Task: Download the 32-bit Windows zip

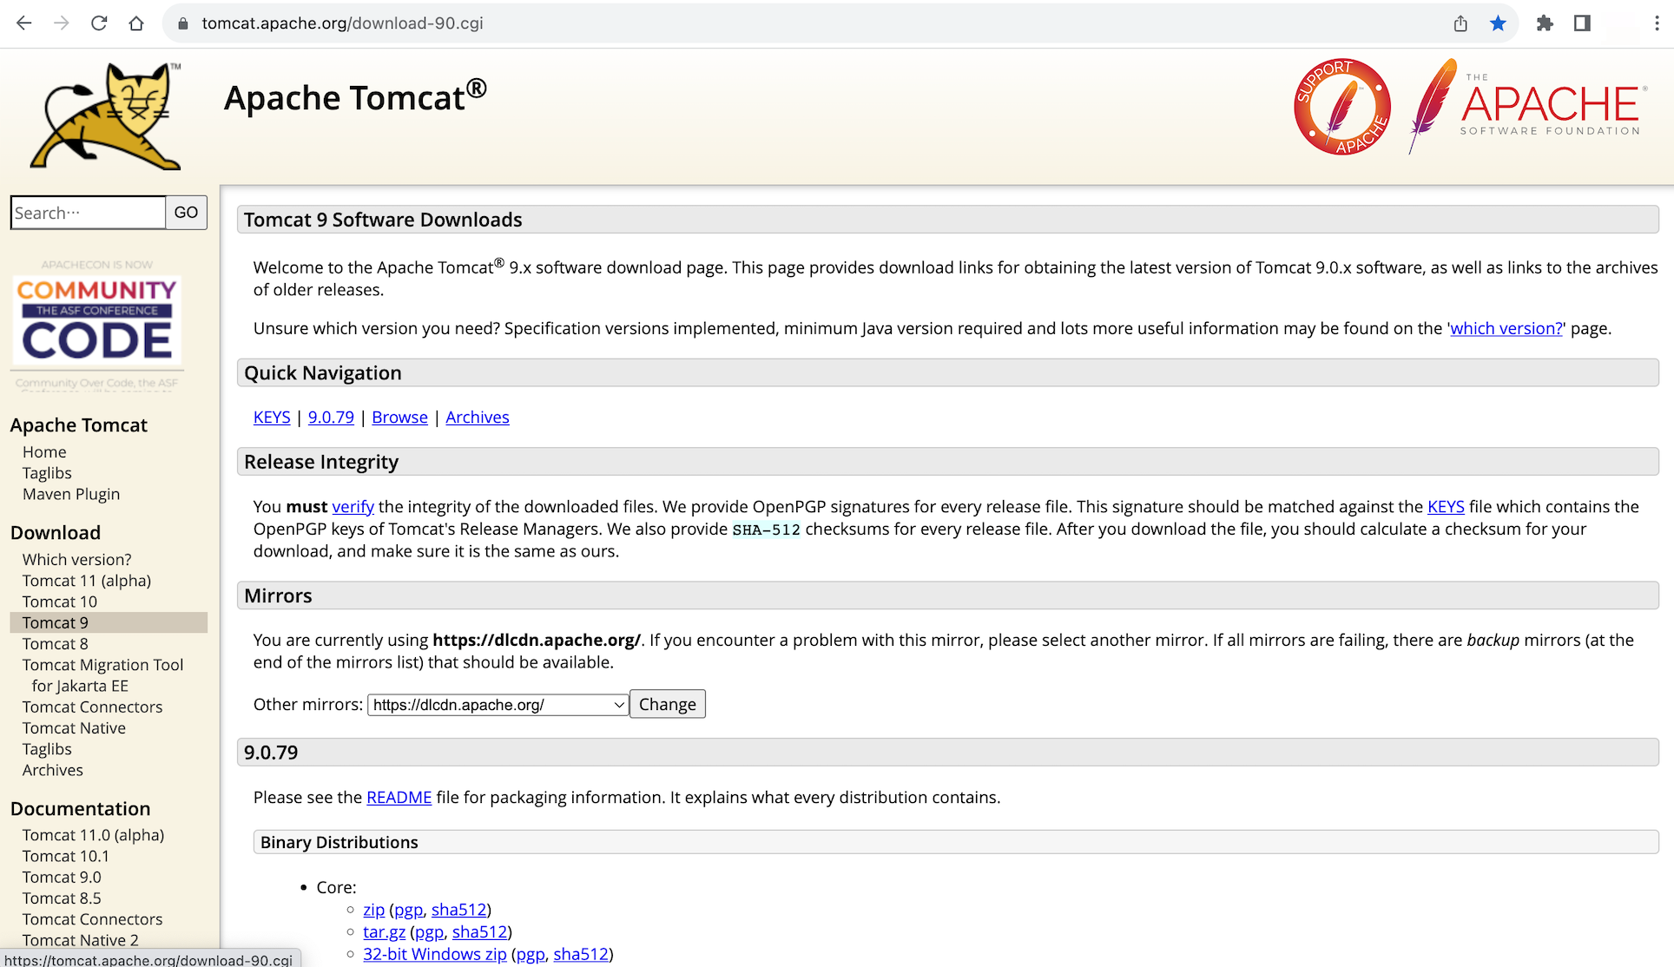Action: point(434,954)
